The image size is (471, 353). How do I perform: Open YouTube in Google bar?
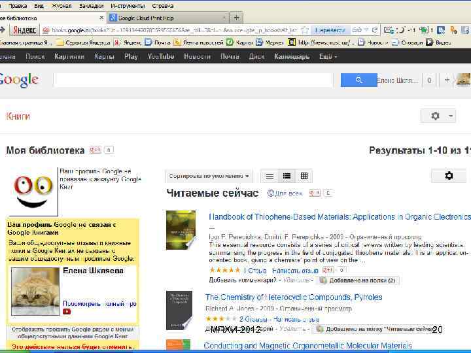(161, 56)
